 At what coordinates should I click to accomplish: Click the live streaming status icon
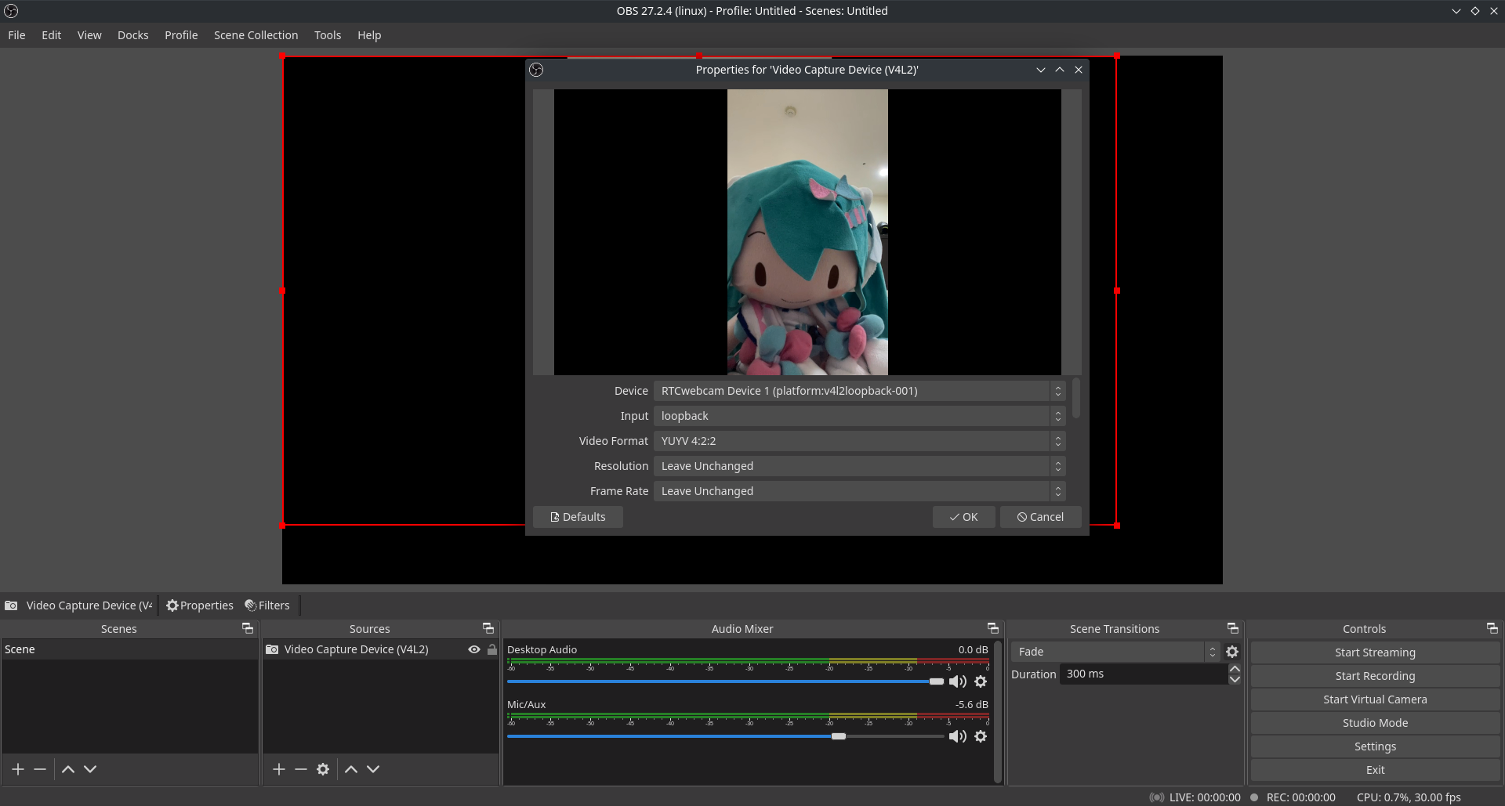point(1157,797)
